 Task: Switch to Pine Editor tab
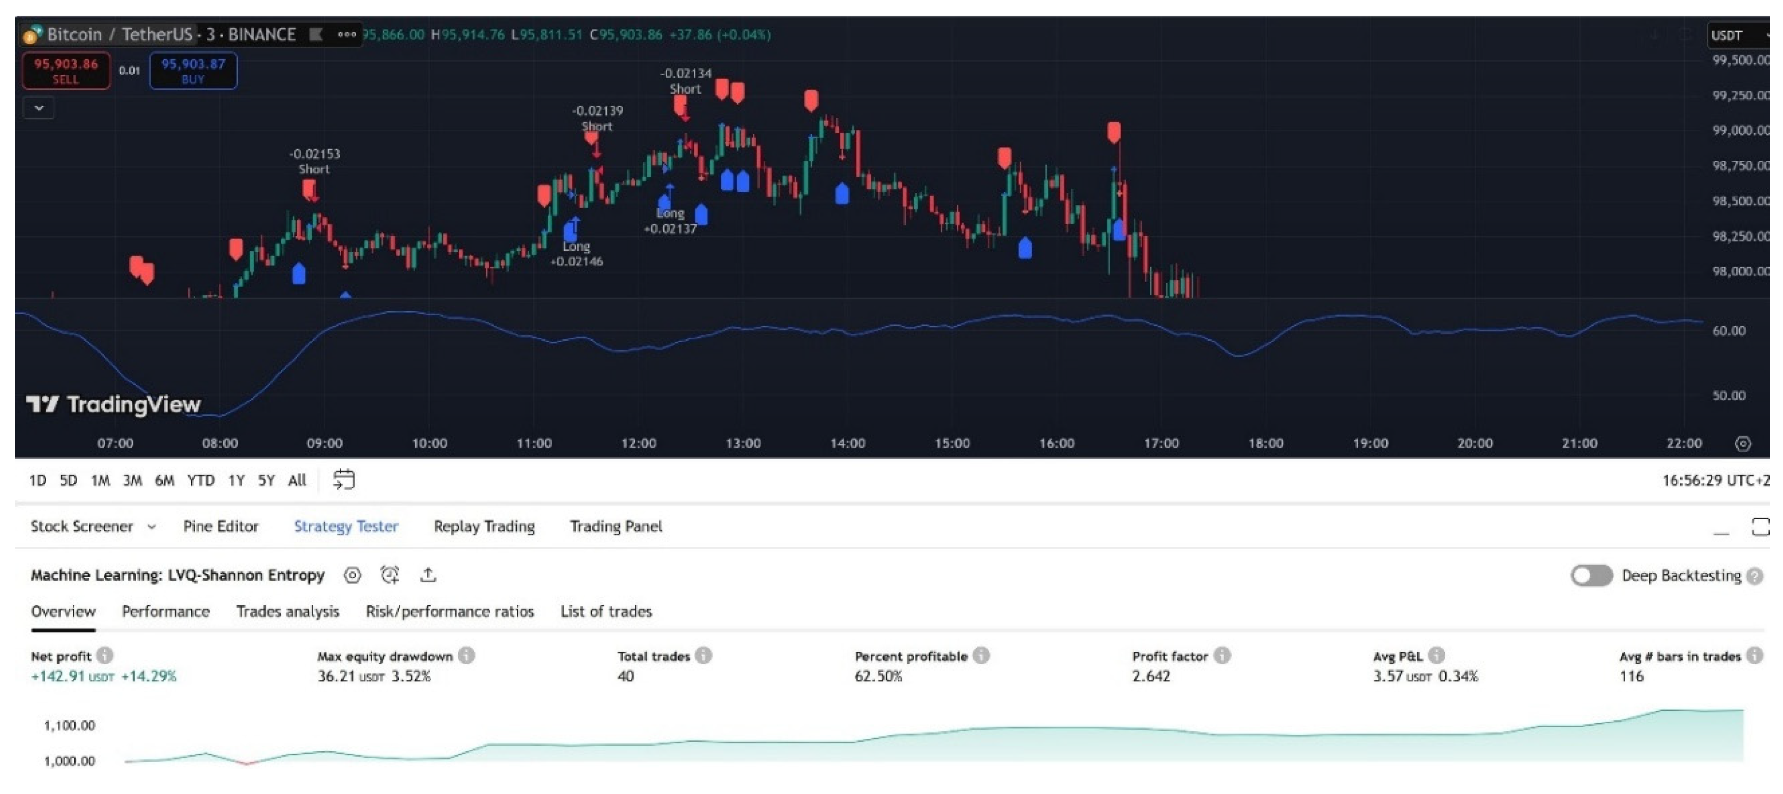click(x=220, y=527)
